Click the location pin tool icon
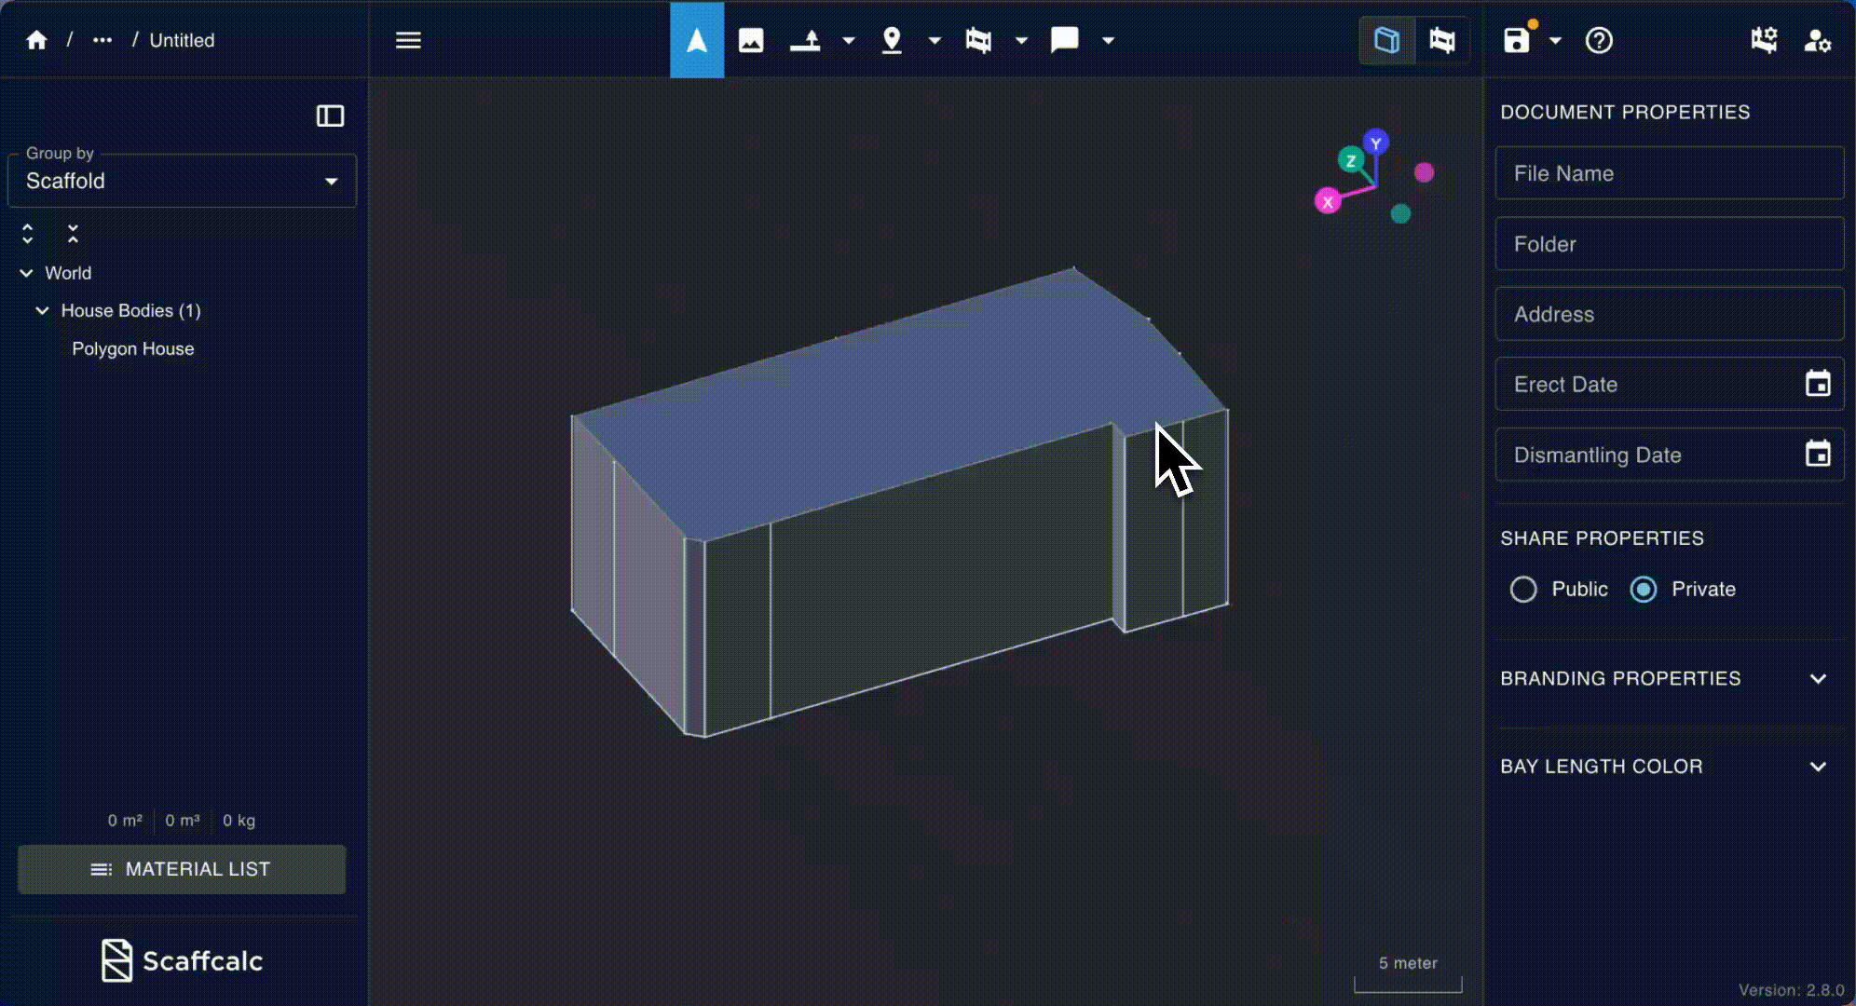 coord(892,40)
